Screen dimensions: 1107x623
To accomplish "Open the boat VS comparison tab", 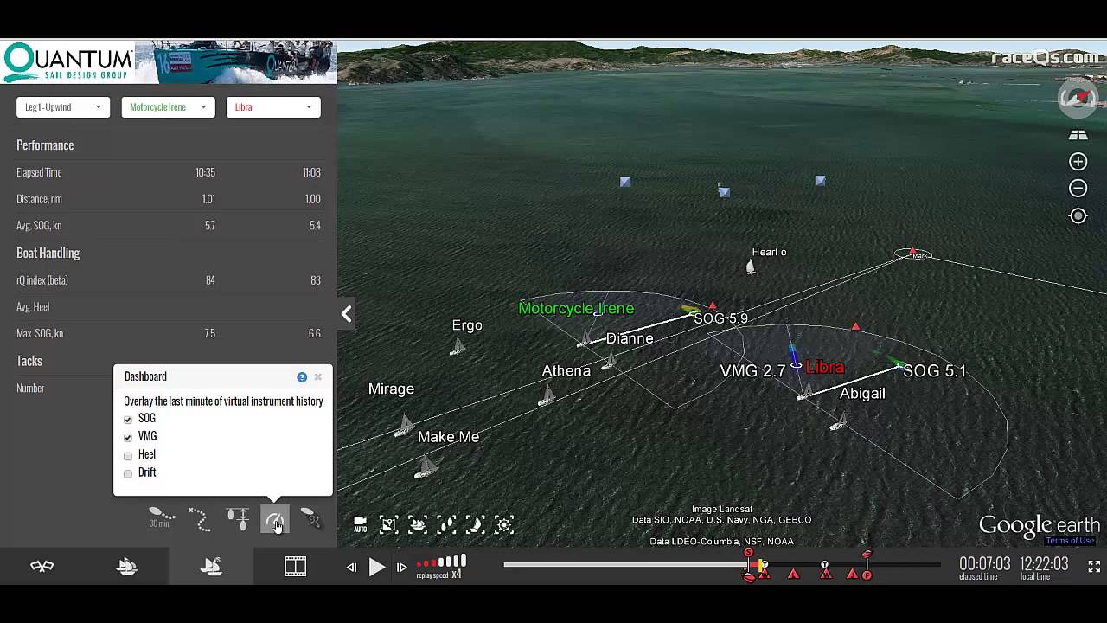I will click(x=211, y=567).
